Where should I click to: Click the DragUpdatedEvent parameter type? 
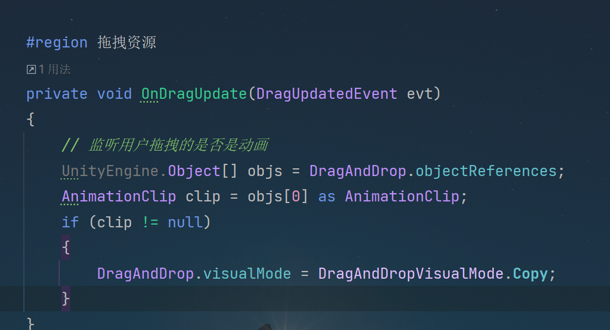click(326, 94)
